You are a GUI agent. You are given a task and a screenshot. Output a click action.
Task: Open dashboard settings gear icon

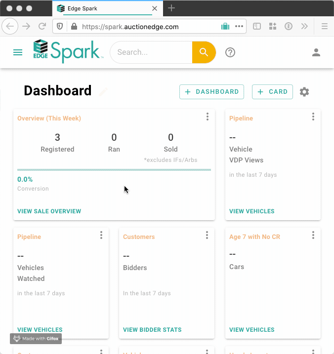point(304,92)
